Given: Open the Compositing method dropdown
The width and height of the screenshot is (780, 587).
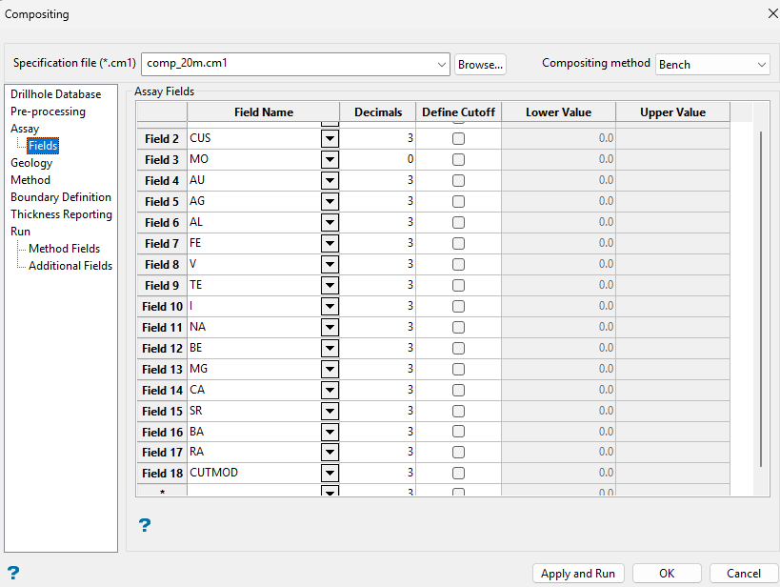Looking at the screenshot, I should [761, 65].
